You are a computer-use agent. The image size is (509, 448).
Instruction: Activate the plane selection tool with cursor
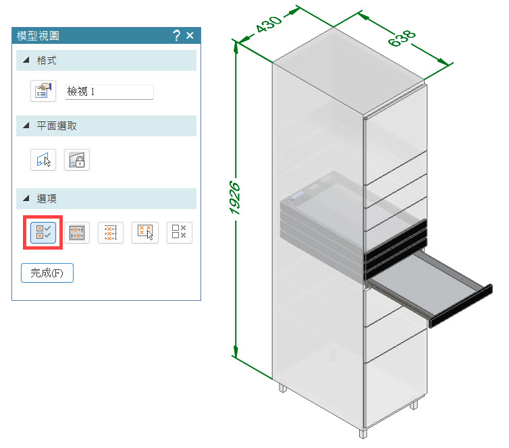click(x=43, y=160)
